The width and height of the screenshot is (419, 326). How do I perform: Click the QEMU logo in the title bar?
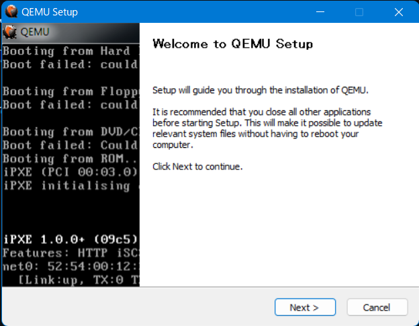(11, 12)
